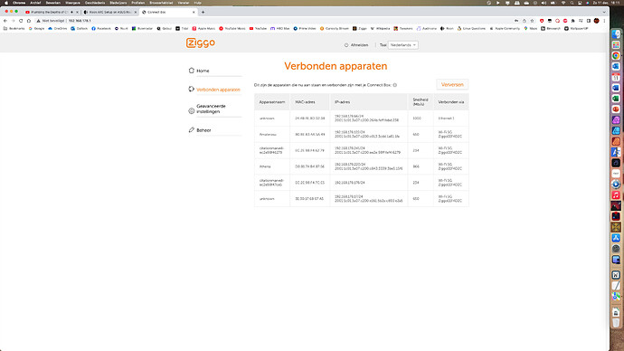
Task: Click the pencil icon beside Beheer
Action: pos(192,129)
